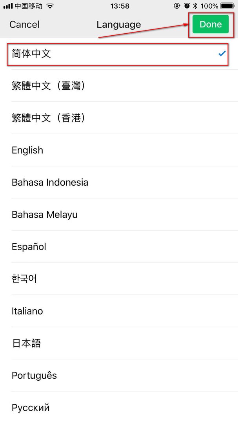Tap the Done button

click(211, 24)
